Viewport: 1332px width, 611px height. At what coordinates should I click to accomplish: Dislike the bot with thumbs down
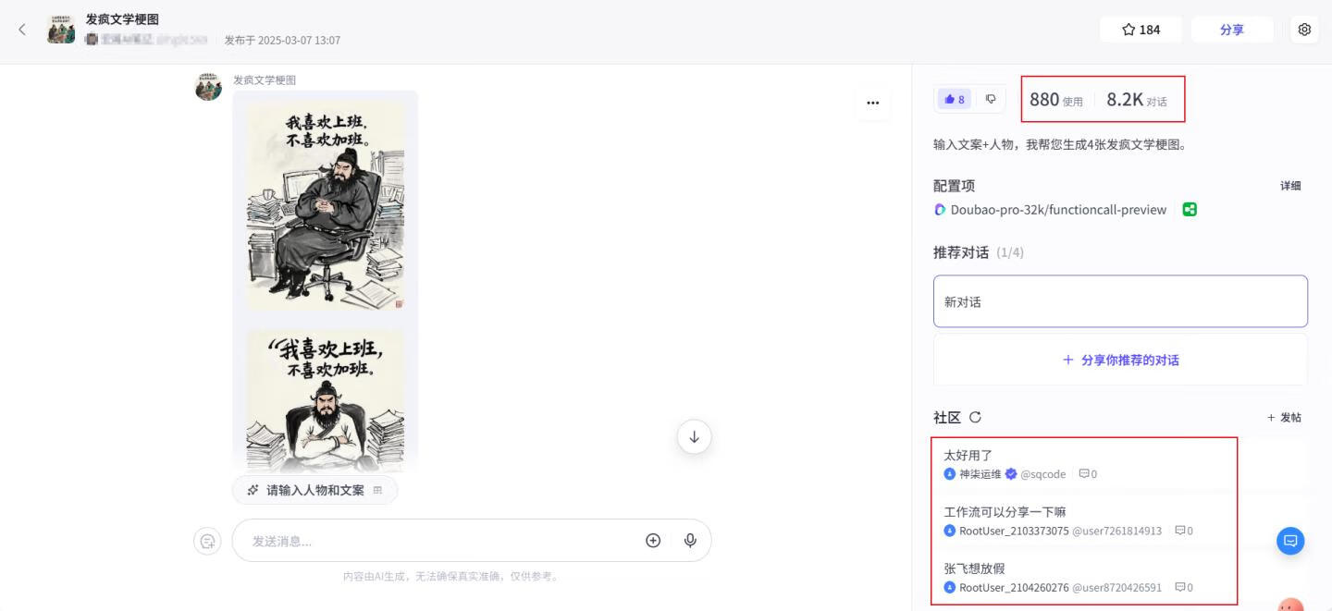[x=991, y=99]
